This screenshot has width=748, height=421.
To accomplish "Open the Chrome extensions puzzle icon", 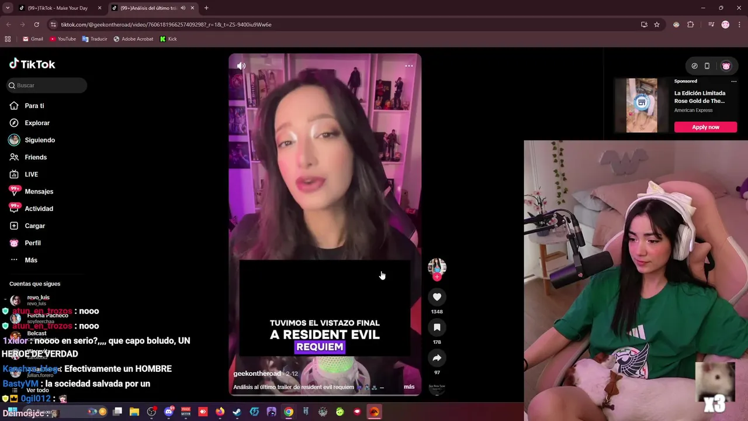I will (x=691, y=25).
